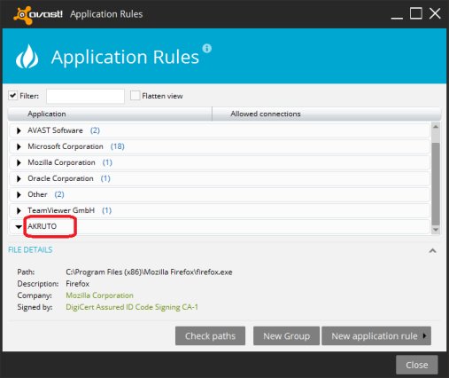
Task: Select the TeamViewer GmbH row label
Action: 61,210
